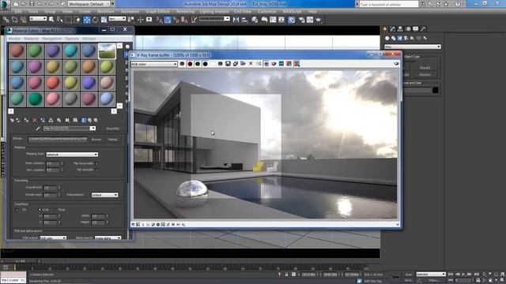Click the highlighted Material Editor toolbar icon
Viewport: 506px width, 284px height.
292,20
